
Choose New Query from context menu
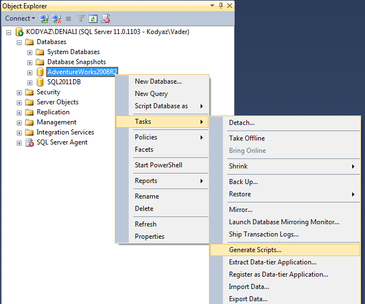[x=162, y=94]
